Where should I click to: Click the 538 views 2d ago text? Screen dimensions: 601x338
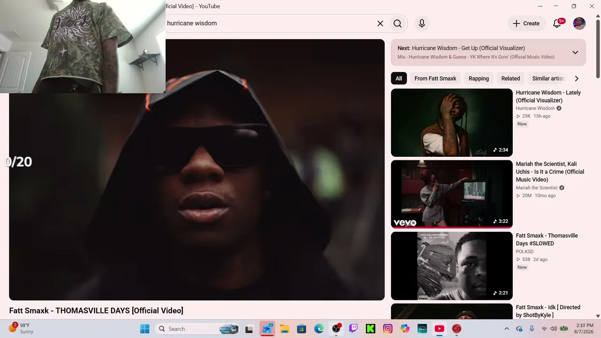(x=532, y=259)
